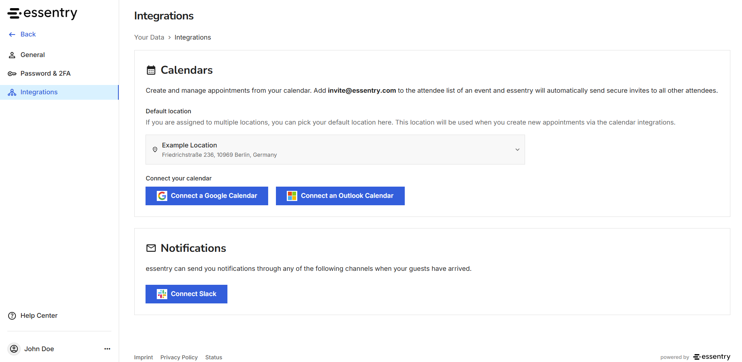Click the essentry logo in sidebar
Image resolution: width=742 pixels, height=362 pixels.
click(42, 13)
